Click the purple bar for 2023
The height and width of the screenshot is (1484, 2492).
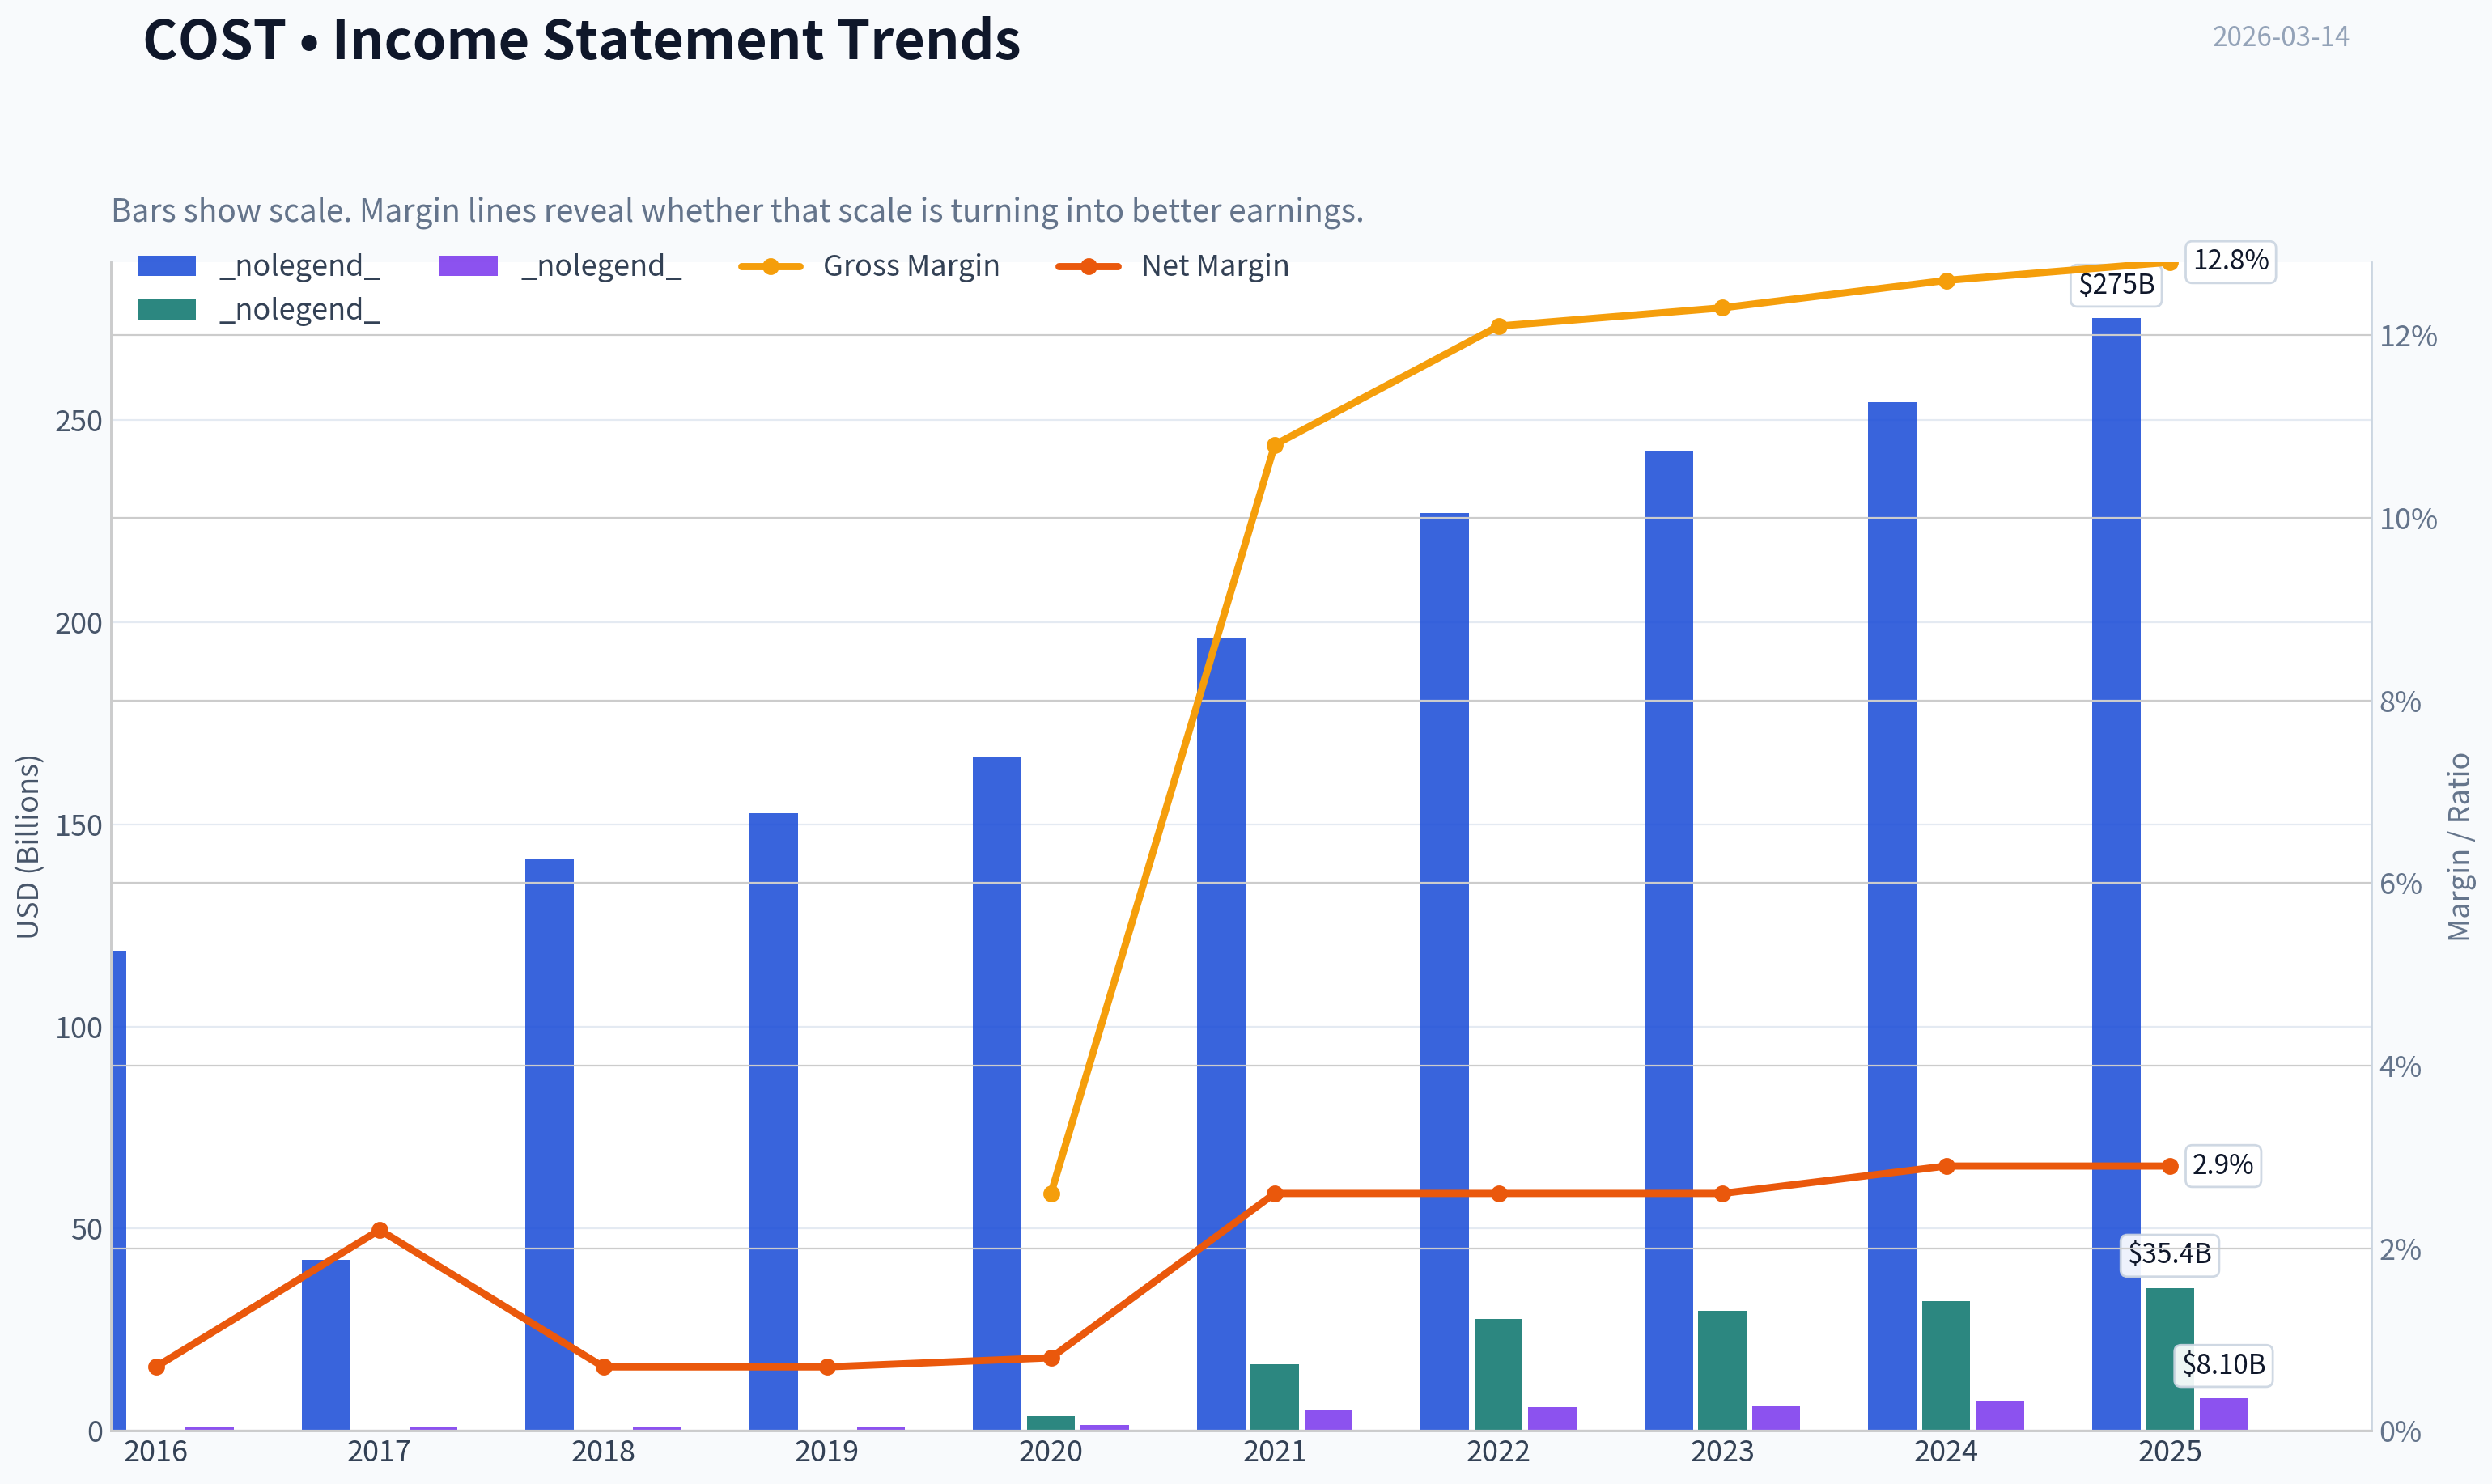point(1776,1418)
